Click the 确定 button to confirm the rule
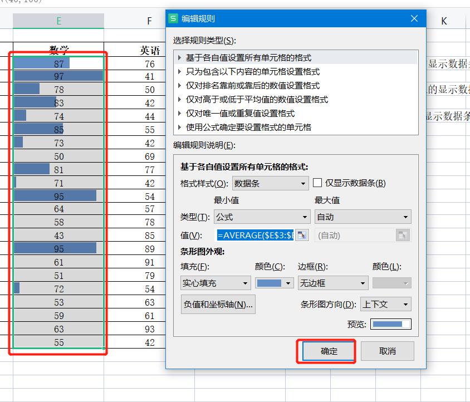This screenshot has width=470, height=402. coord(328,351)
